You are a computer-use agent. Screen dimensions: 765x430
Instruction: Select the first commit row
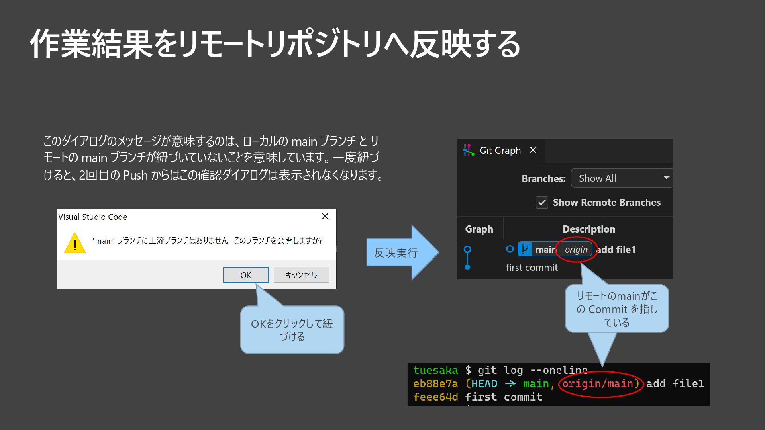pyautogui.click(x=532, y=268)
